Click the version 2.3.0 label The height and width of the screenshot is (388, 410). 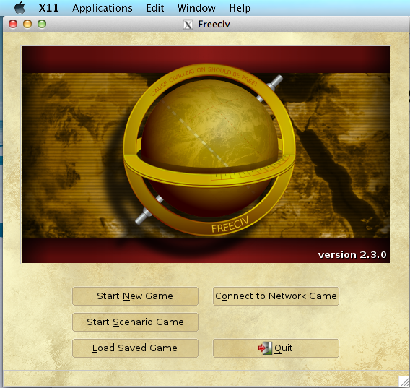pyautogui.click(x=353, y=255)
